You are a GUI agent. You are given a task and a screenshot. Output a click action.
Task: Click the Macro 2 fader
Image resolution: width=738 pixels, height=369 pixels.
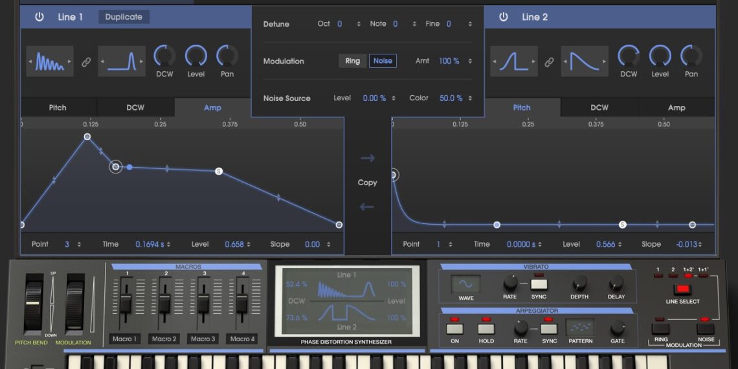(164, 303)
